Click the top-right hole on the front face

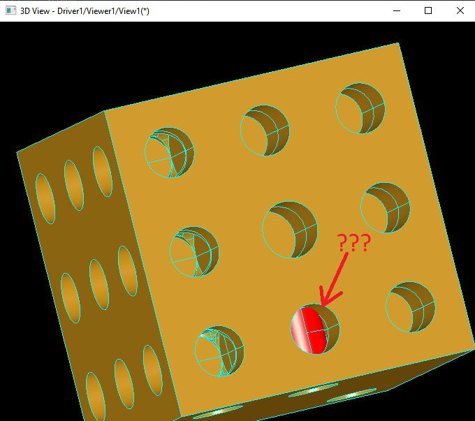click(x=360, y=108)
